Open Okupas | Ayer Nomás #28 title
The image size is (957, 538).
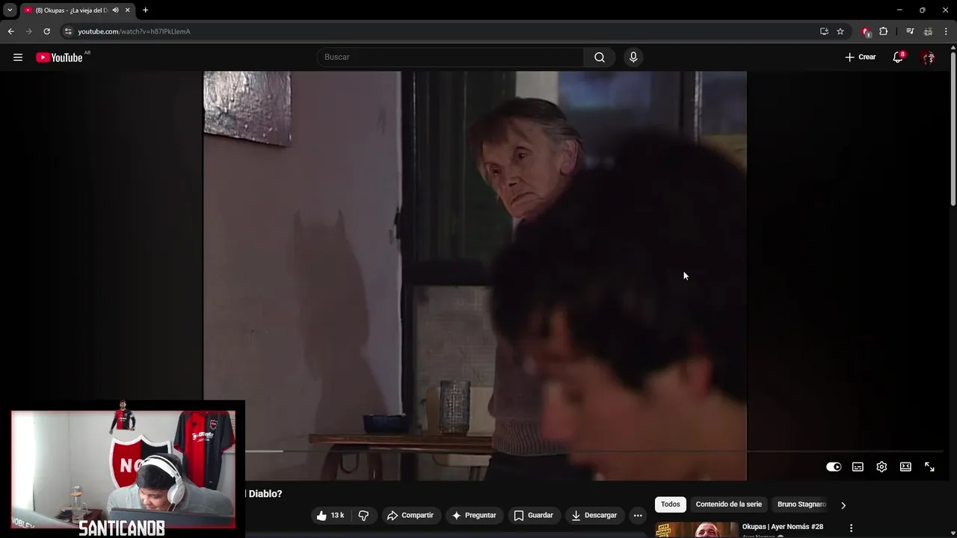(x=783, y=527)
